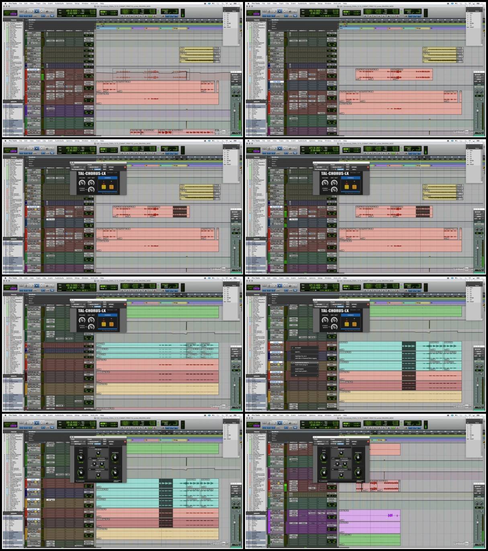Select Bridge entry in Memory Locations, 2:42.584 frame
This screenshot has width=488, height=551.
(229, 24)
